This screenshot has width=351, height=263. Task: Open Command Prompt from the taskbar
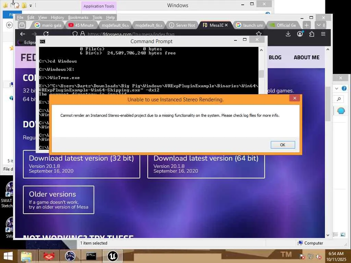[x=91, y=256]
